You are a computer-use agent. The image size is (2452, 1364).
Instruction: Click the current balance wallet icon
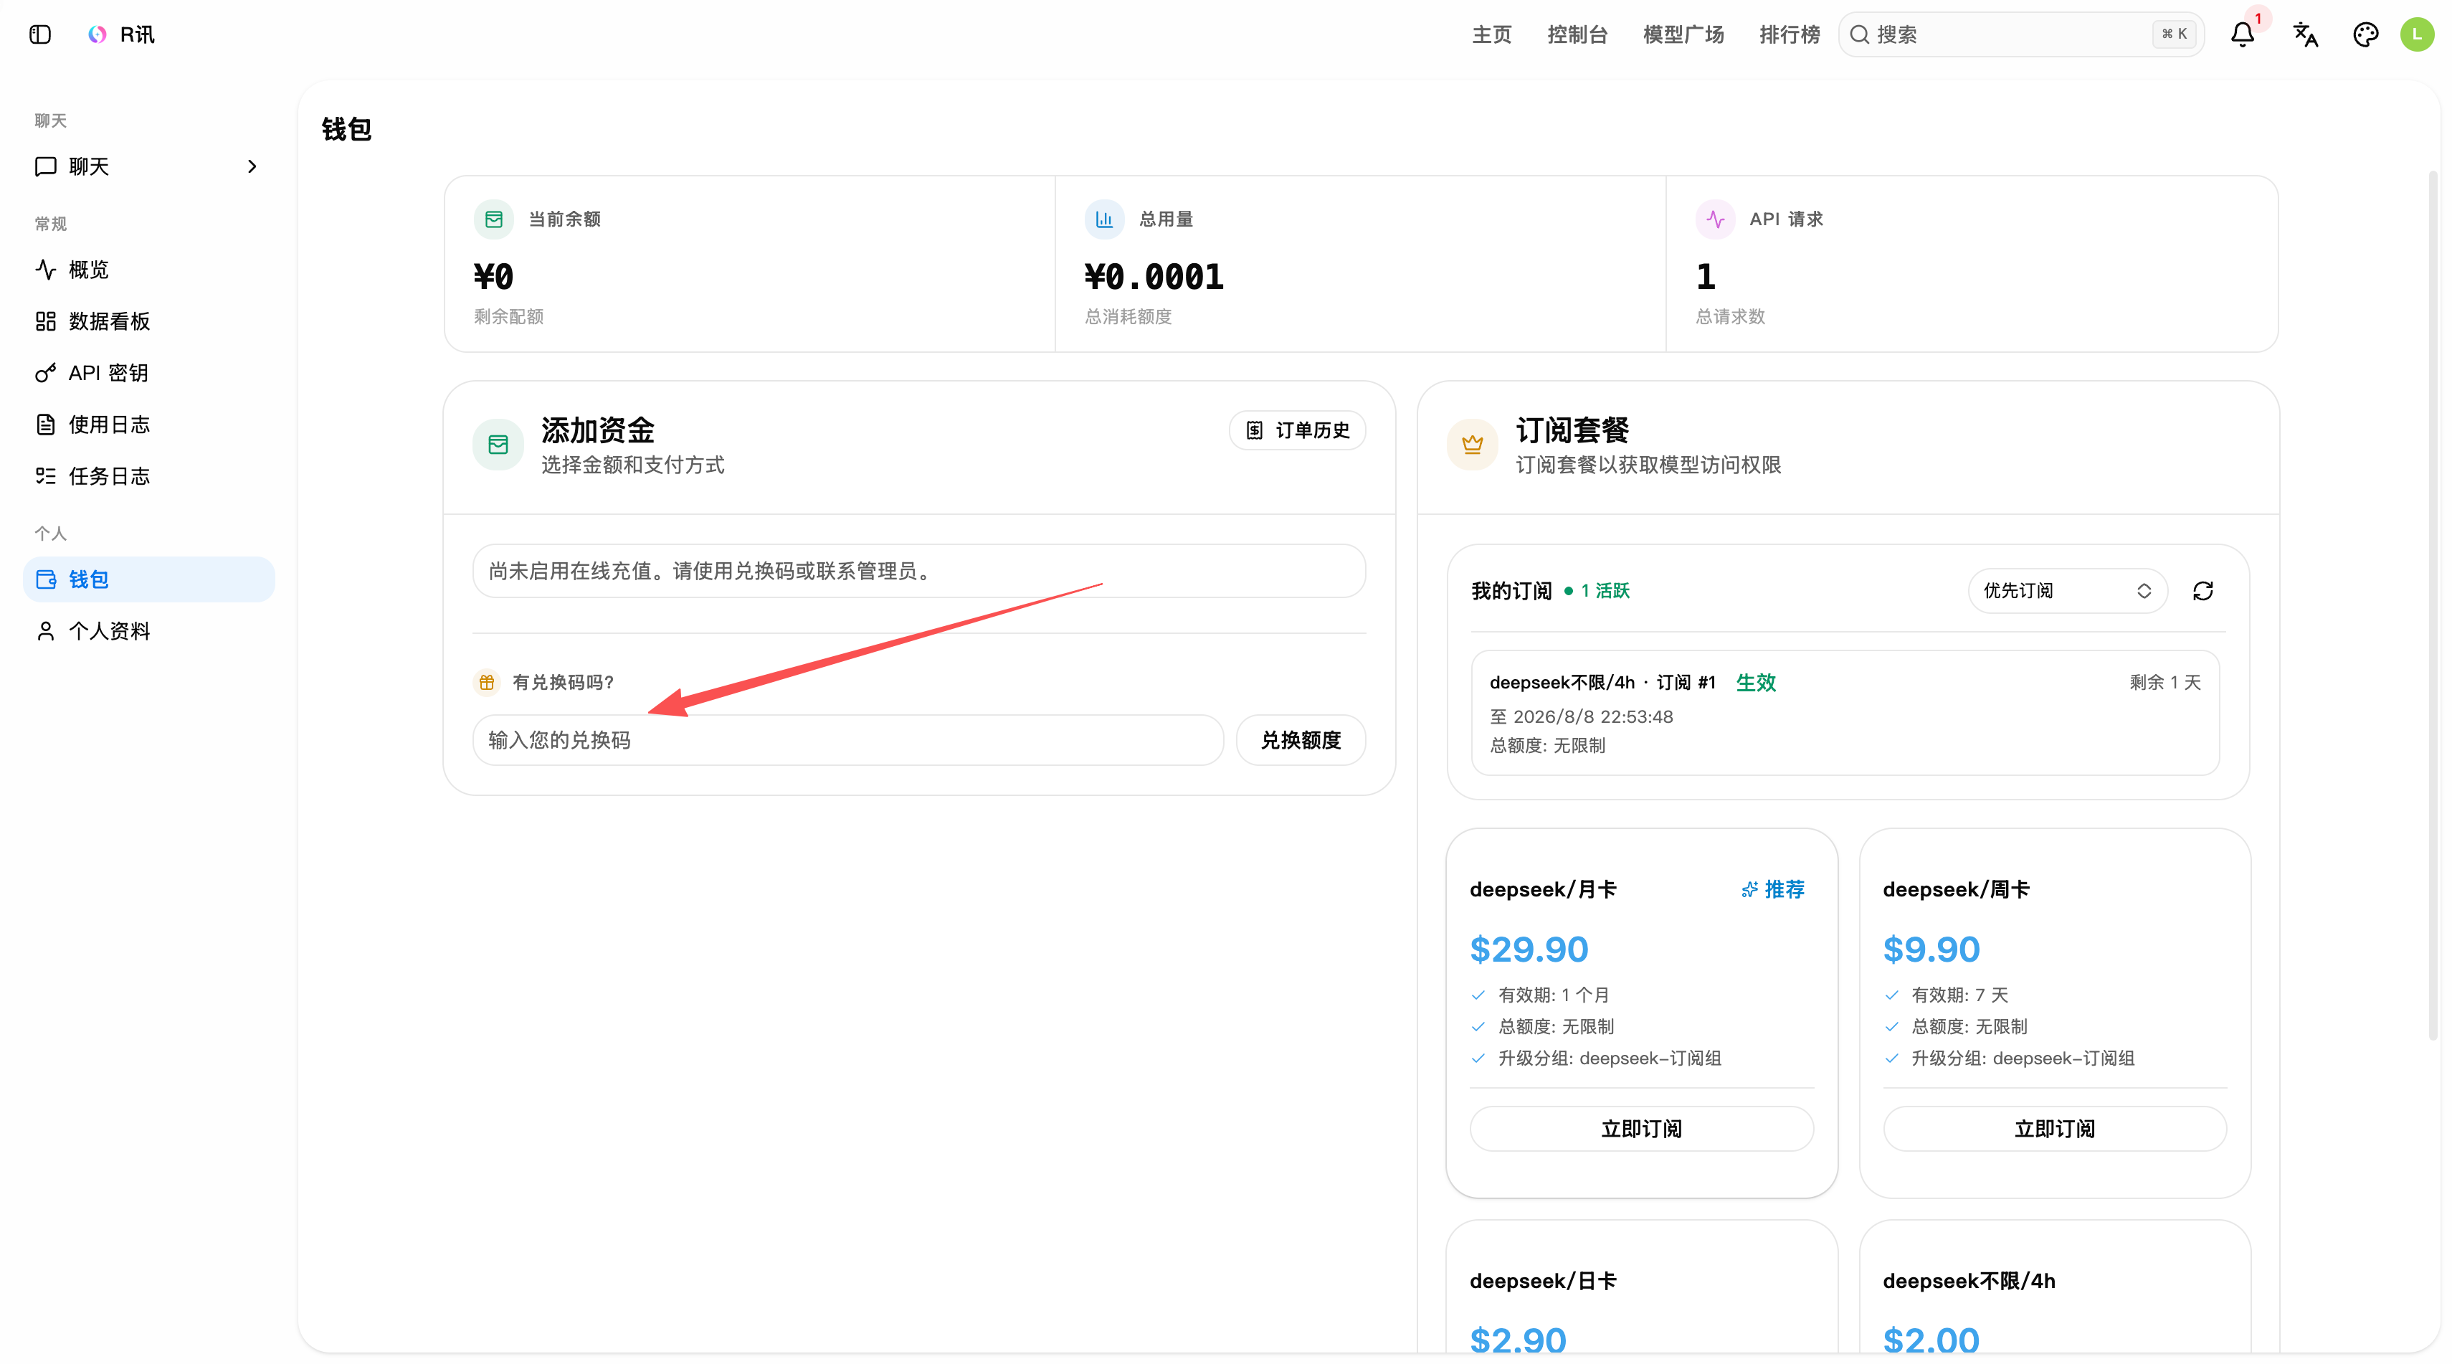pyautogui.click(x=494, y=219)
